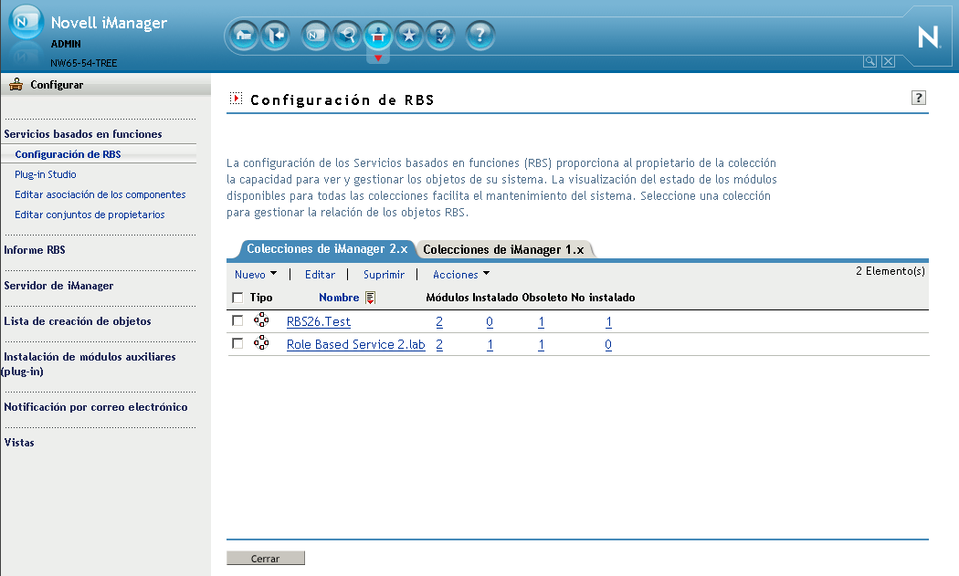Click Módulos count 2 for RBS26.Test

[439, 321]
